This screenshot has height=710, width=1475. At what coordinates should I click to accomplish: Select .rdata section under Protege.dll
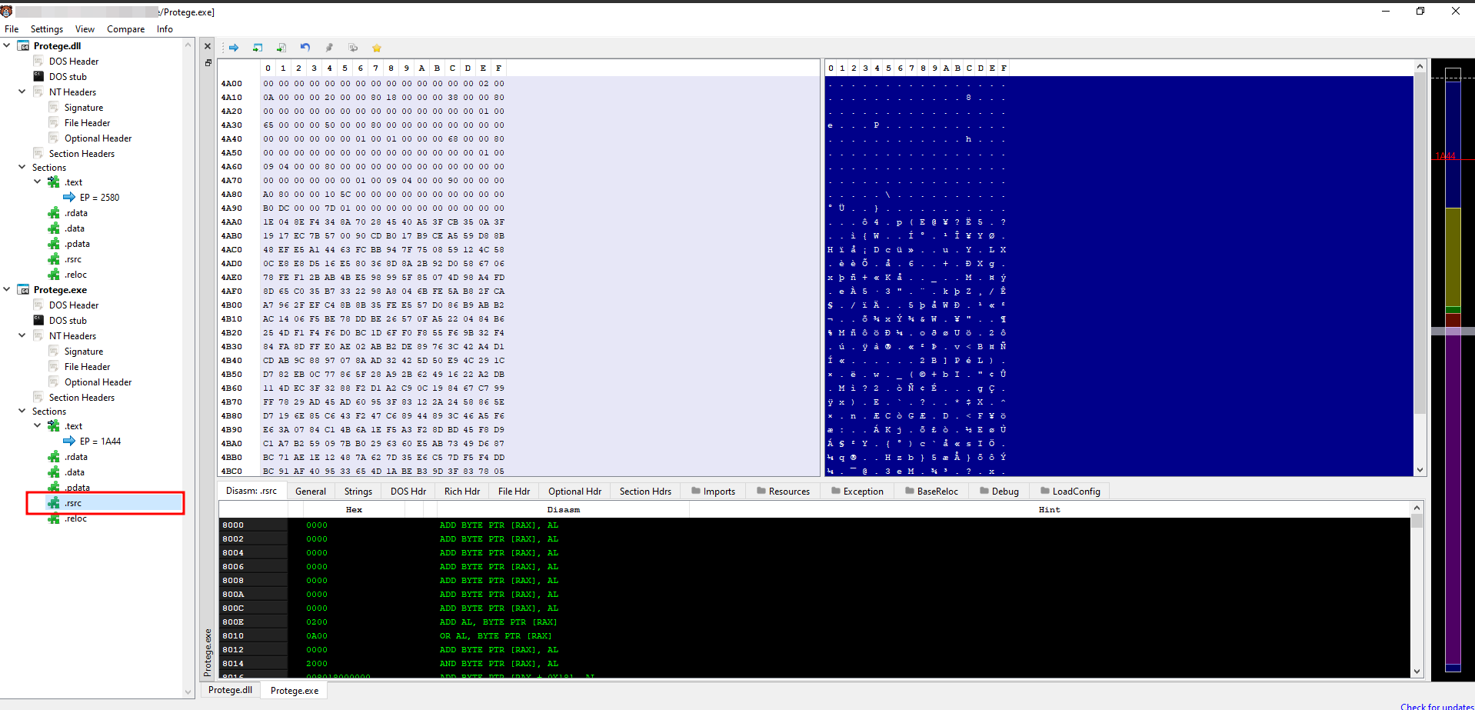click(76, 213)
